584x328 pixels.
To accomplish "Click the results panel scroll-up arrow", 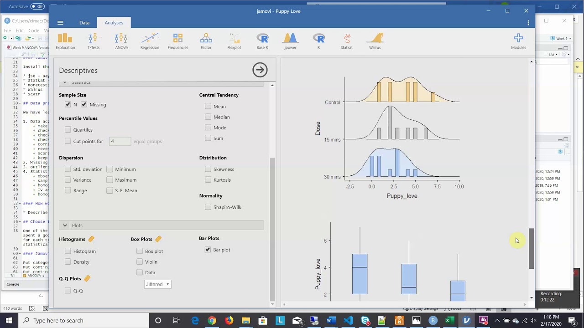I will pyautogui.click(x=532, y=61).
